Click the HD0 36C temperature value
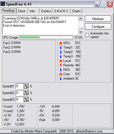 coord(78,70)
